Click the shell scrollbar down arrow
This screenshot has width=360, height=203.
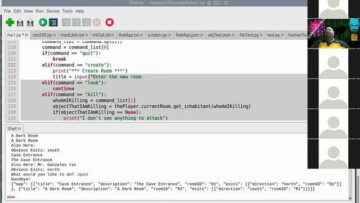[350, 198]
